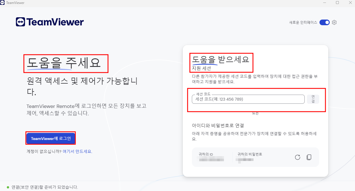Click the 도움을 받으세요 heading
This screenshot has width=355, height=191.
pyautogui.click(x=221, y=60)
